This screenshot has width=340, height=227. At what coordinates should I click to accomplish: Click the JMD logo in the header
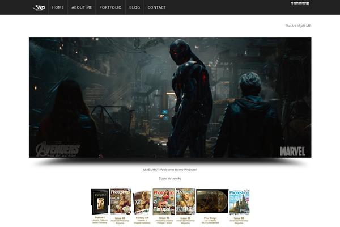coord(39,7)
